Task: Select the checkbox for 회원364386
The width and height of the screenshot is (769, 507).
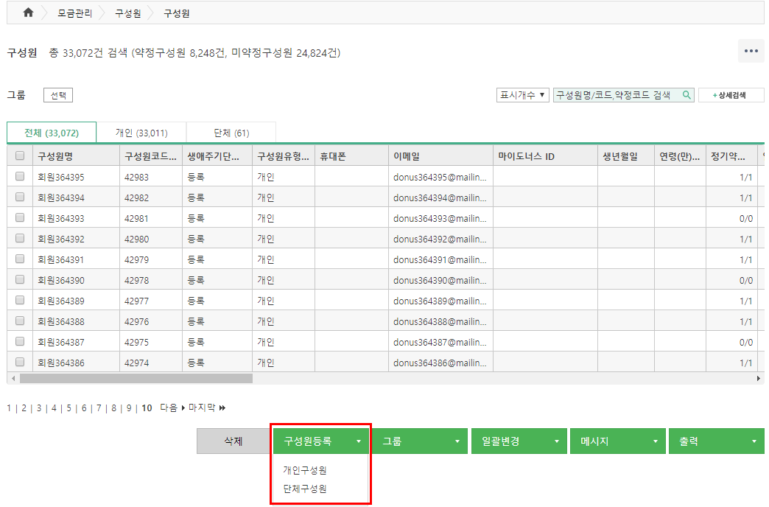Action: click(20, 362)
